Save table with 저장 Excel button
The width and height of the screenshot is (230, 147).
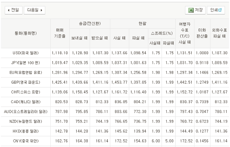pos(195,10)
